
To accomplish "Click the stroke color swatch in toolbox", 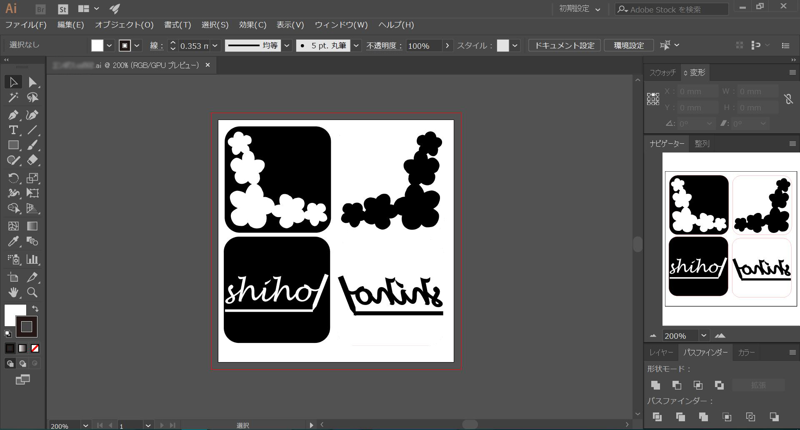I will click(27, 327).
